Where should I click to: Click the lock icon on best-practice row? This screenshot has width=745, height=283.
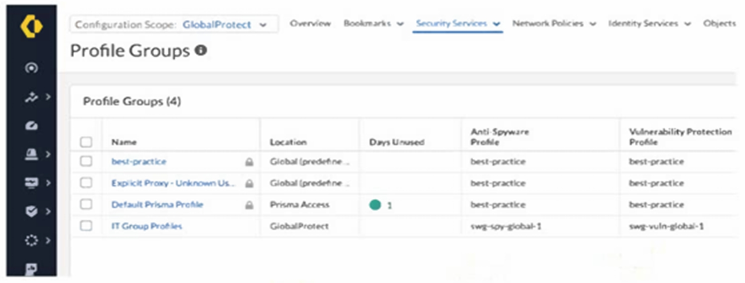point(249,162)
